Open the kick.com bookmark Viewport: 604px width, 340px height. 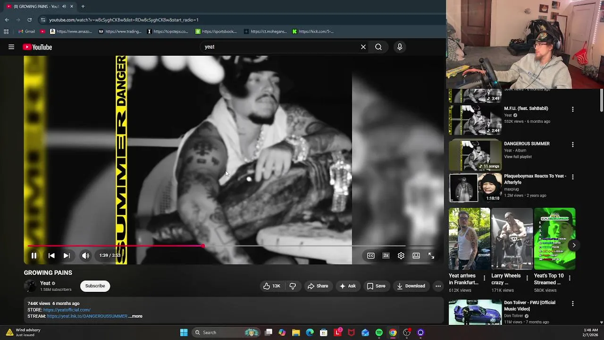point(313,32)
